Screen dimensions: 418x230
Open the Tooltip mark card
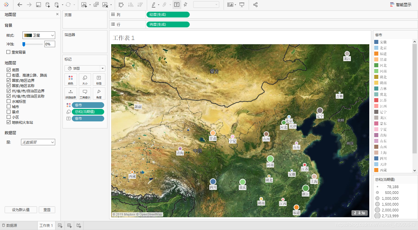(x=85, y=93)
